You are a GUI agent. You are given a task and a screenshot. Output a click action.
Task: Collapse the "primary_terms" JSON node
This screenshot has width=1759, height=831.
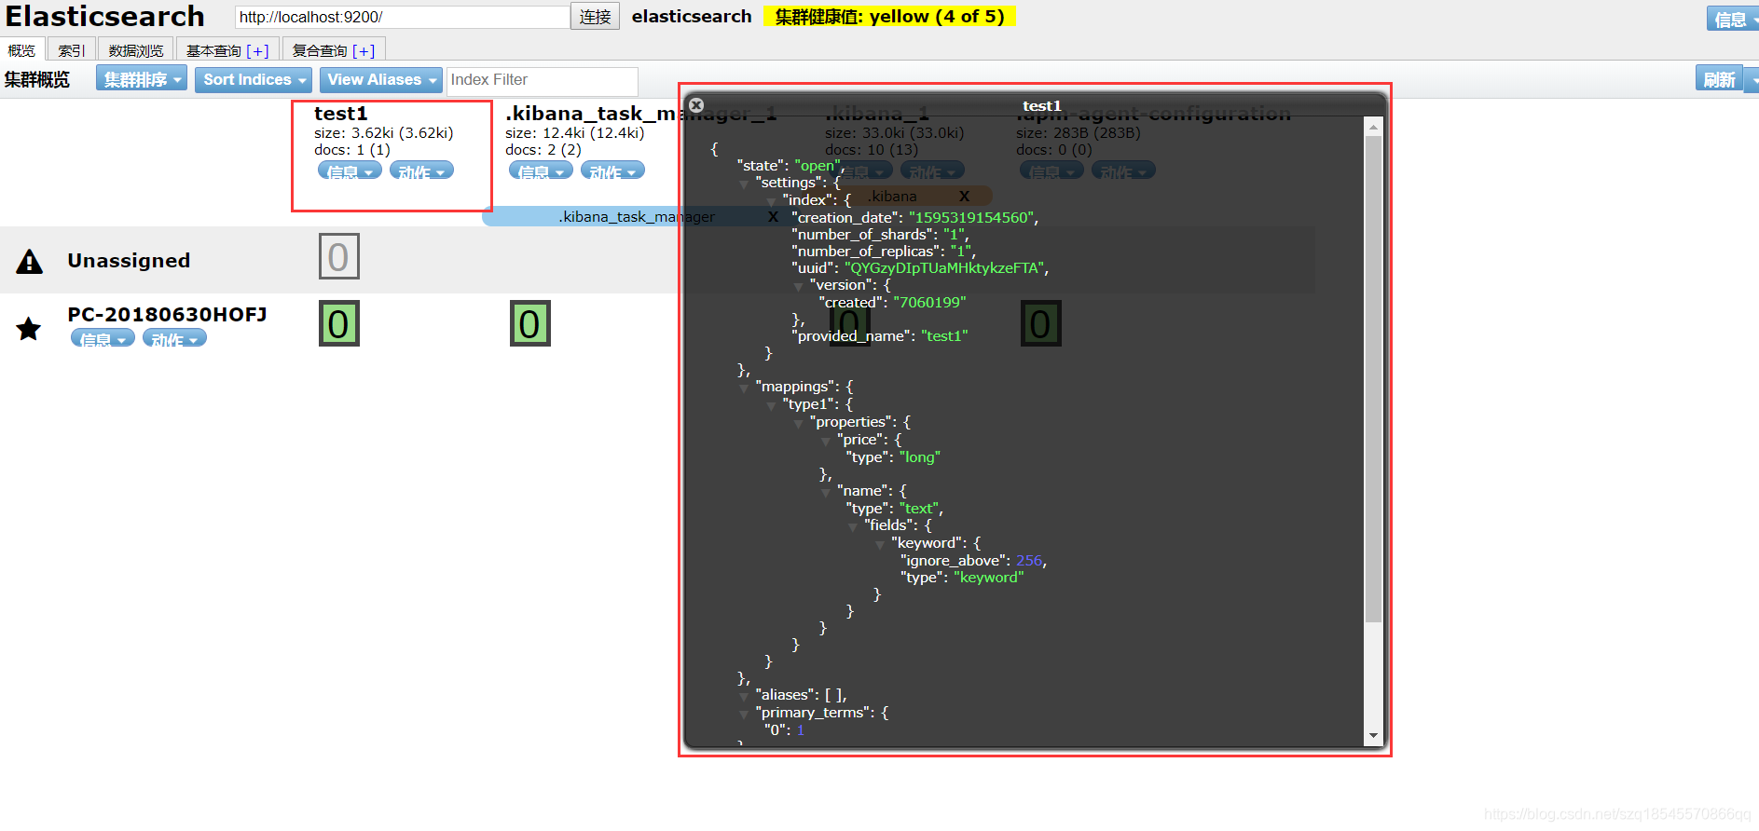pyautogui.click(x=744, y=715)
